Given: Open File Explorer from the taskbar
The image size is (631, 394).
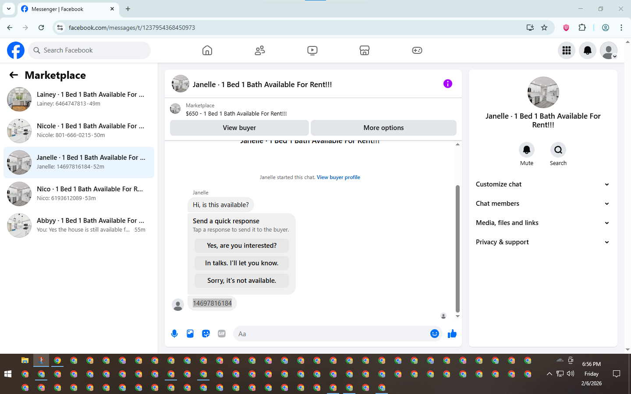Looking at the screenshot, I should 25,361.
